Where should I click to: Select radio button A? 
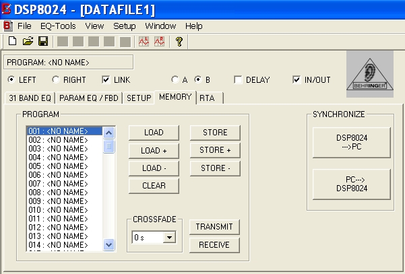(175, 79)
